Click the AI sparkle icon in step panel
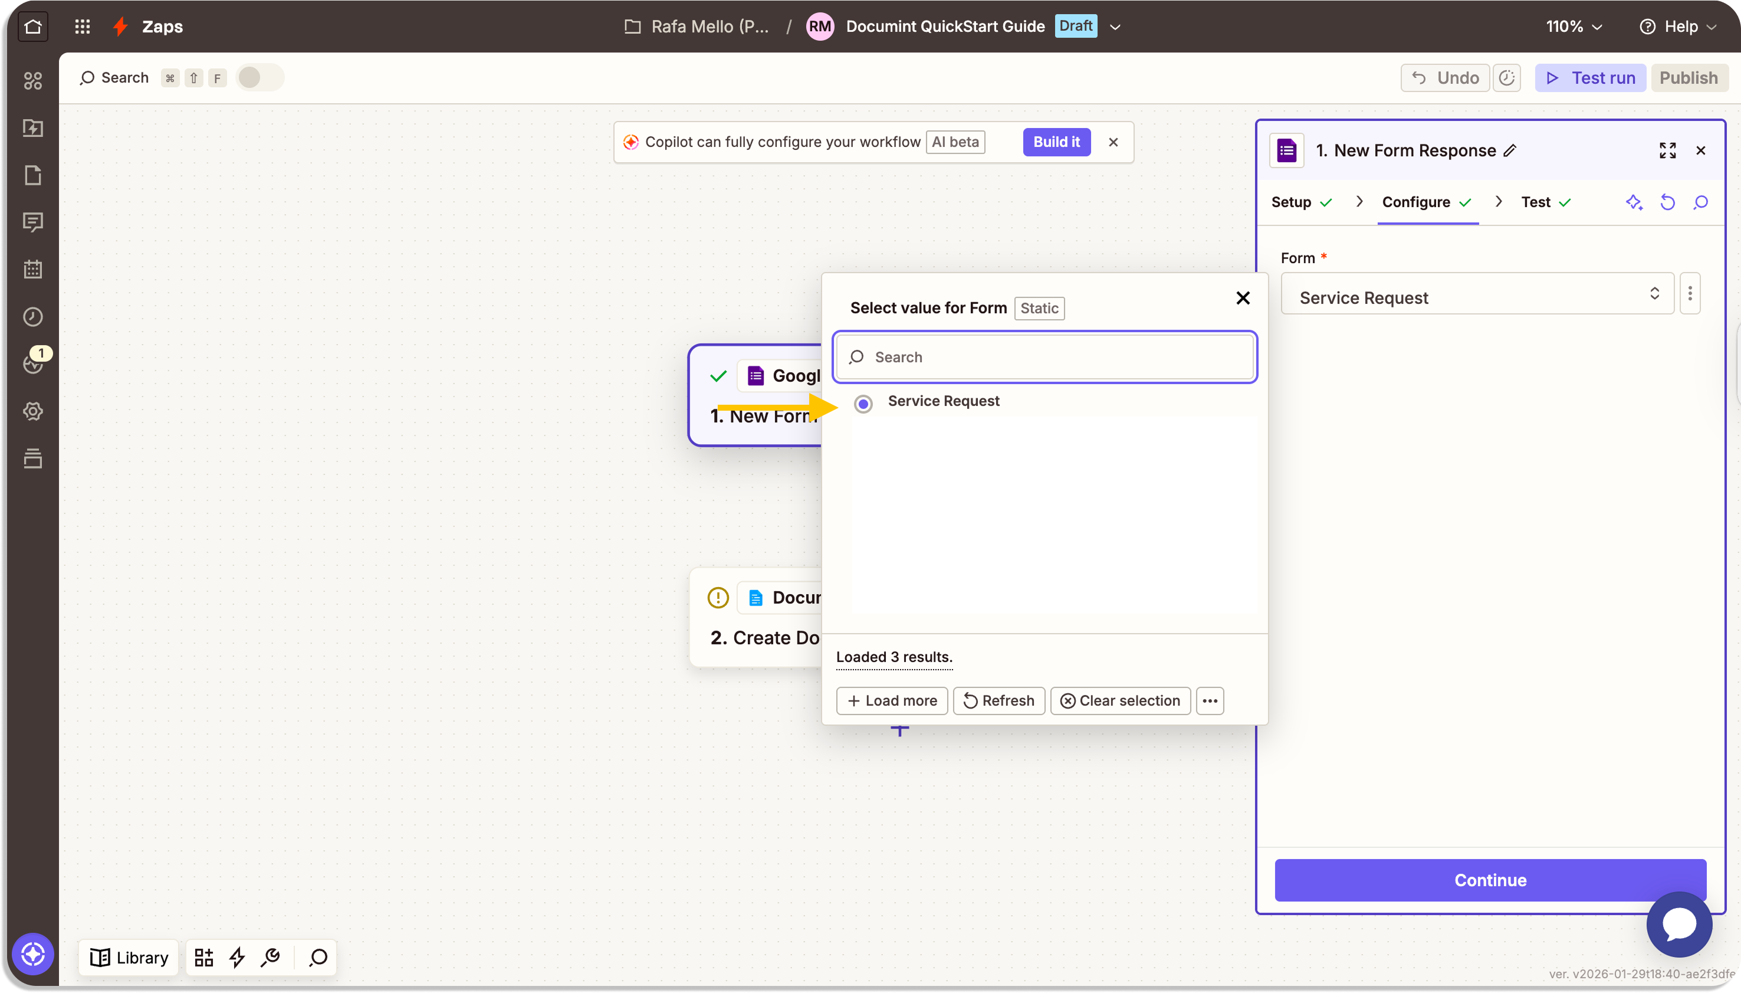The image size is (1741, 993). 1633,202
